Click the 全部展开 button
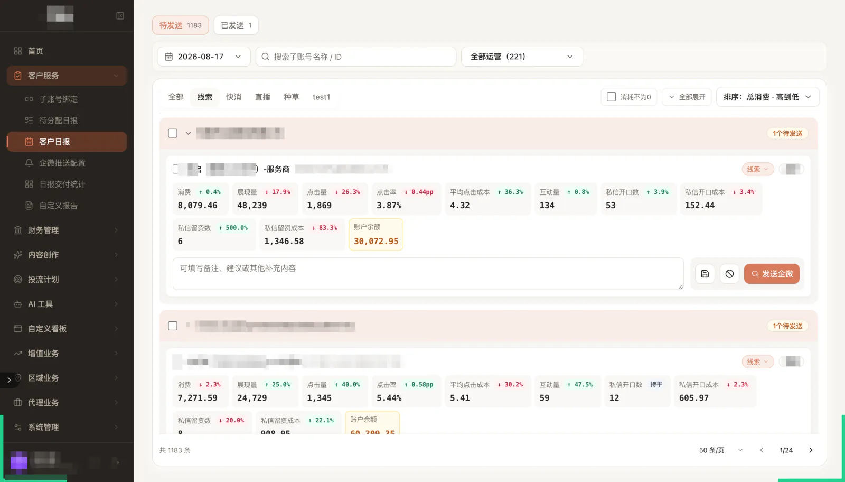The height and width of the screenshot is (482, 845). (687, 97)
